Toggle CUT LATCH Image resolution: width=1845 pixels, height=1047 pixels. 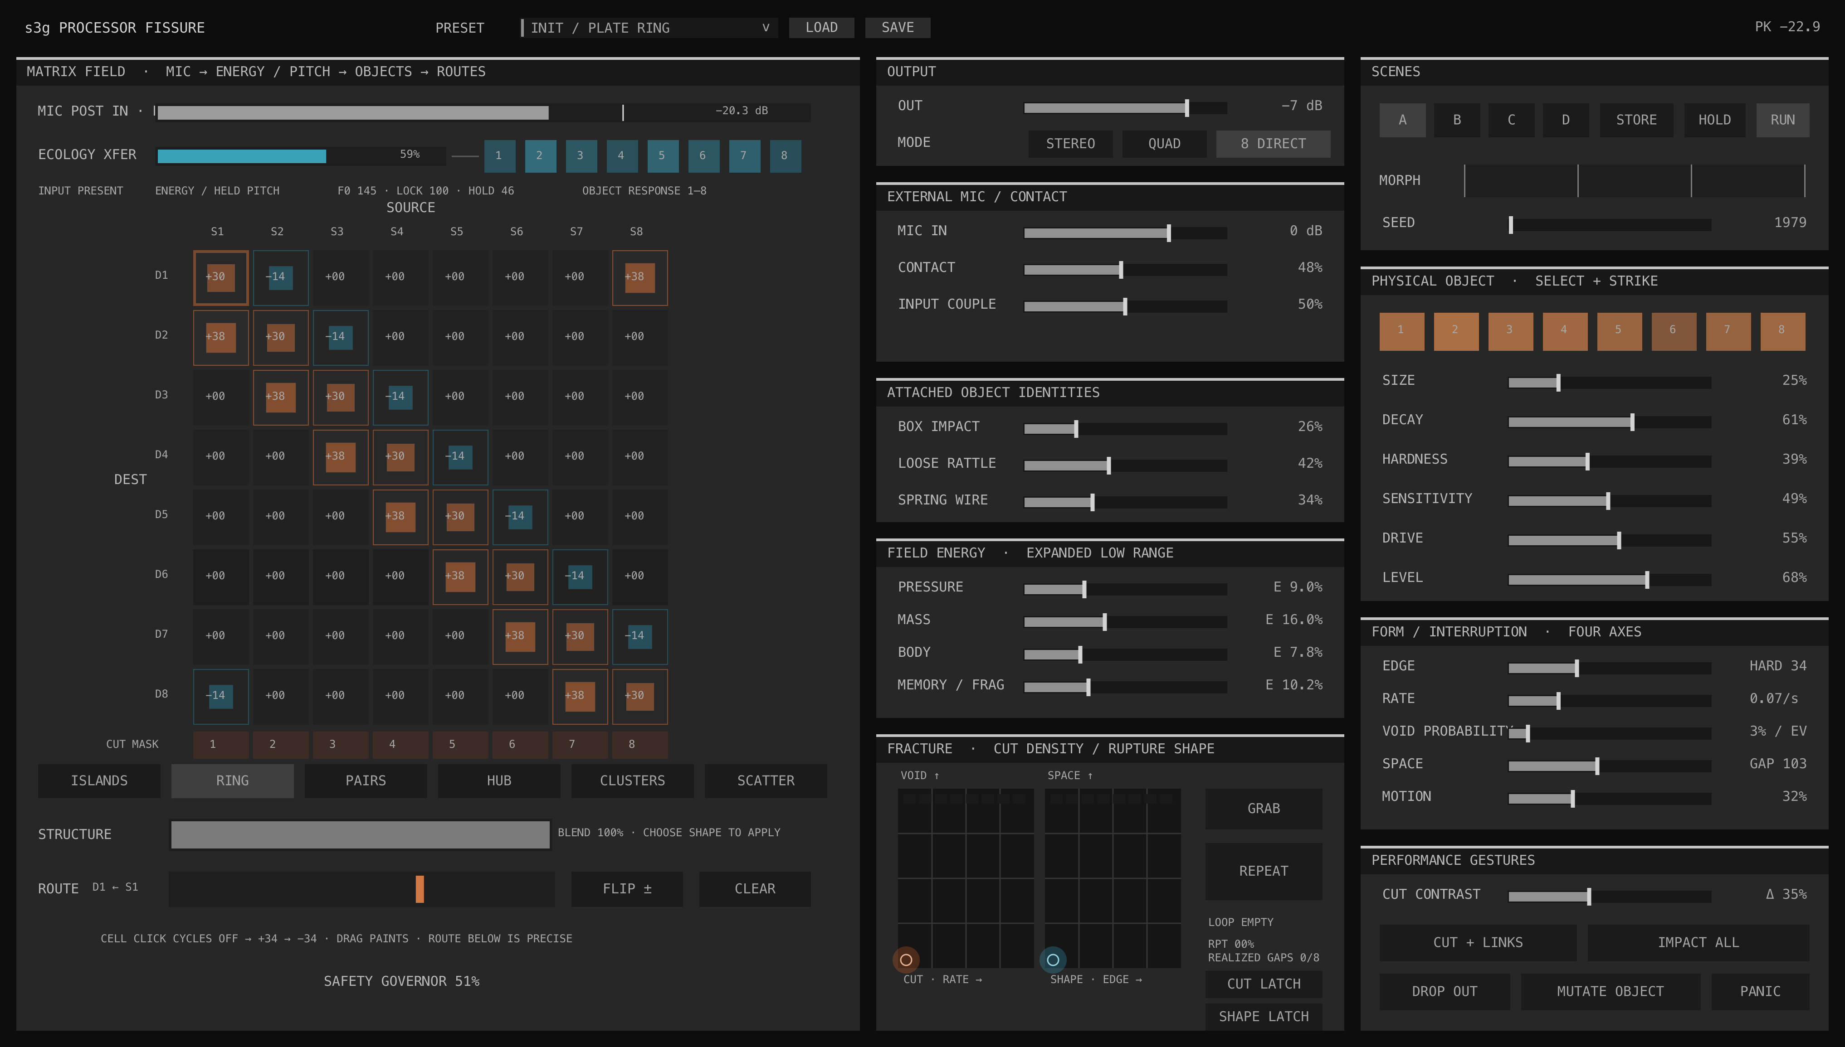point(1264,984)
